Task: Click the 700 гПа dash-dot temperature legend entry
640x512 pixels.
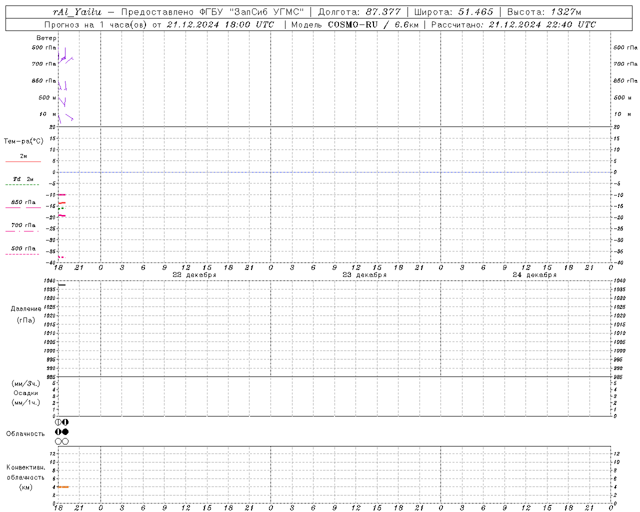Action: tap(22, 228)
